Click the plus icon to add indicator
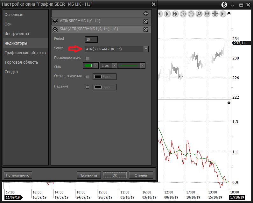 (x=146, y=14)
